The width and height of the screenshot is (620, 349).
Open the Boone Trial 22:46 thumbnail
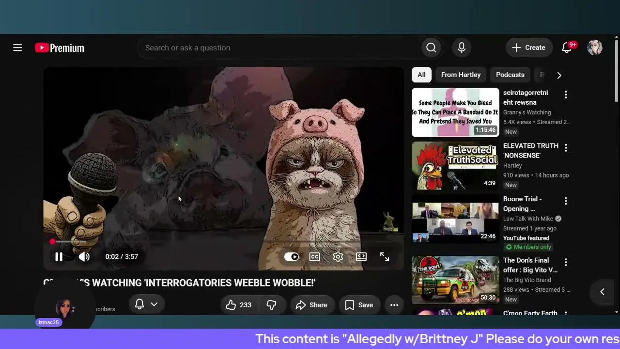tap(455, 219)
